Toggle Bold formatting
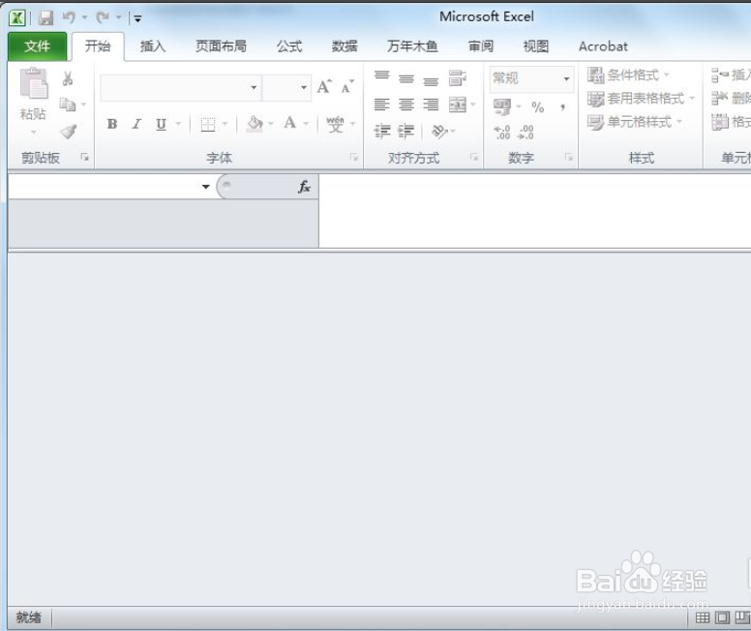The height and width of the screenshot is (631, 751). 112,124
